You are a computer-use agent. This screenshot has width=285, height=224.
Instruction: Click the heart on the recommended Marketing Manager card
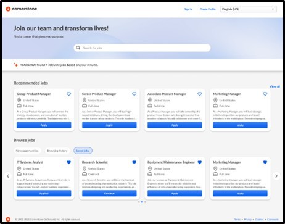point(265,94)
